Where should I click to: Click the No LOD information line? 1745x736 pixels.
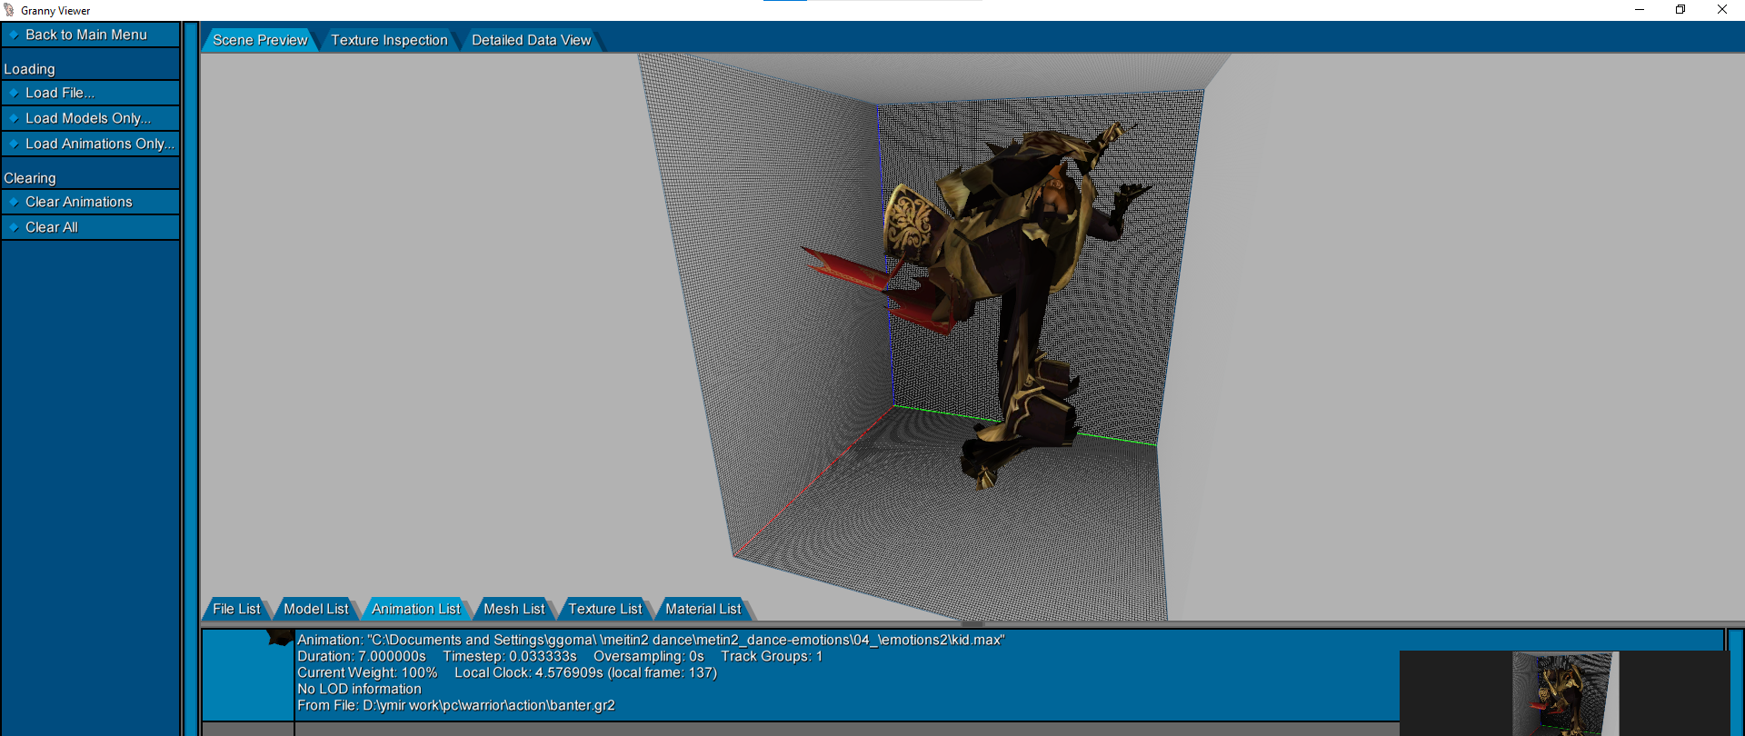[x=359, y=689]
